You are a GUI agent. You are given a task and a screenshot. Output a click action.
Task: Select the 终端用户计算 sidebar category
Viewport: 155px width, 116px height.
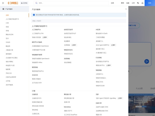[10, 65]
